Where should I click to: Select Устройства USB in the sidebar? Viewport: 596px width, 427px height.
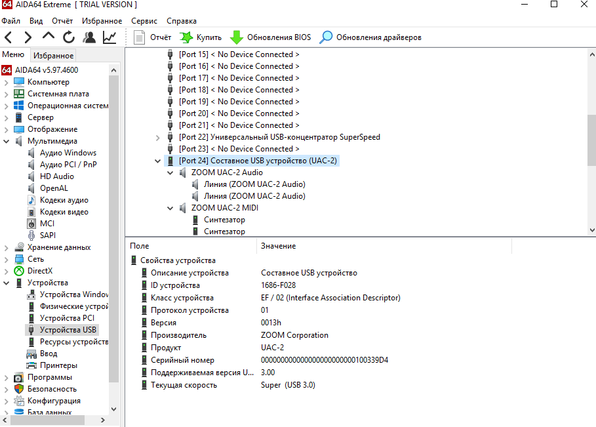(68, 330)
